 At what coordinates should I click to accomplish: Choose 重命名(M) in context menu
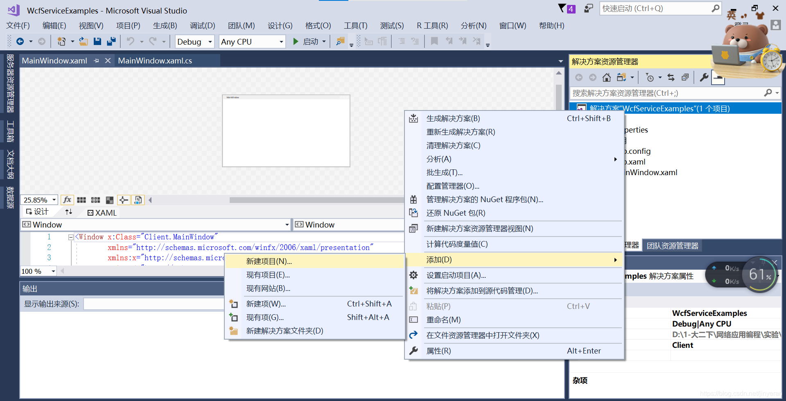point(514,320)
